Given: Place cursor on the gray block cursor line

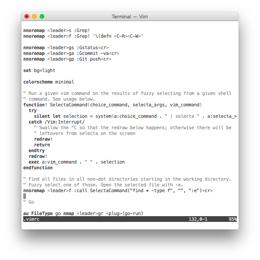Looking at the screenshot, I should 24,196.
